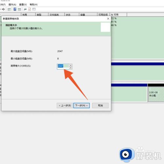Image resolution: width=164 pixels, height=164 pixels.
Task: Click the 容量 column header
Action: pos(88,14)
